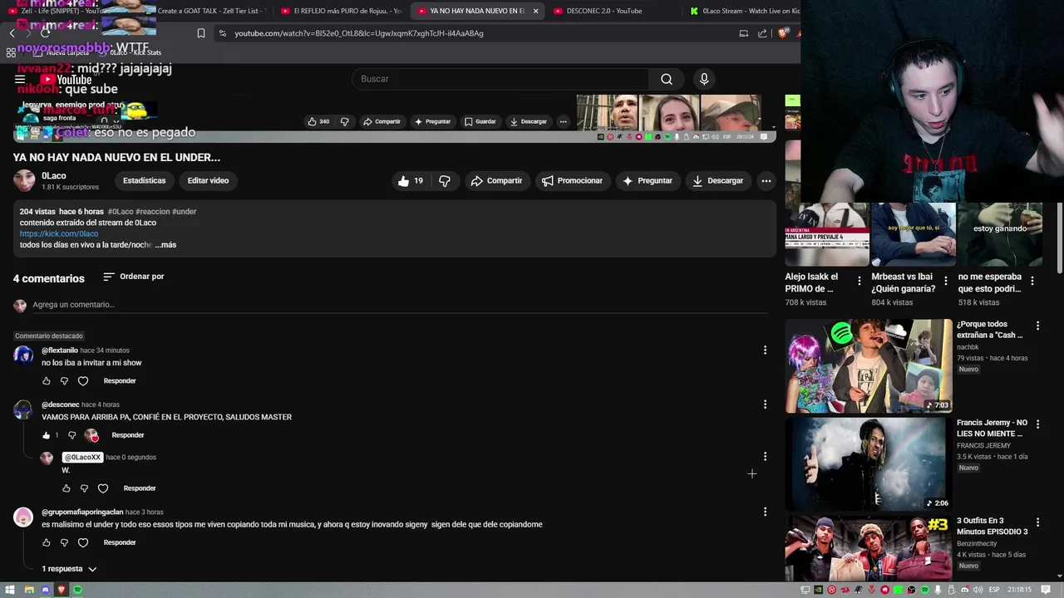Close the YA NO HAY NADA NUEVO tab
This screenshot has height=598, width=1064.
[535, 11]
